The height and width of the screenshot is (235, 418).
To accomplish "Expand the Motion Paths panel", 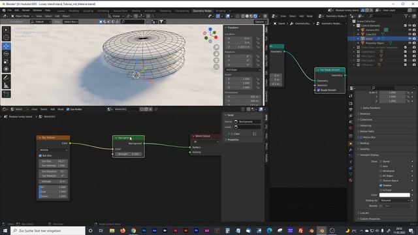I will [367, 131].
